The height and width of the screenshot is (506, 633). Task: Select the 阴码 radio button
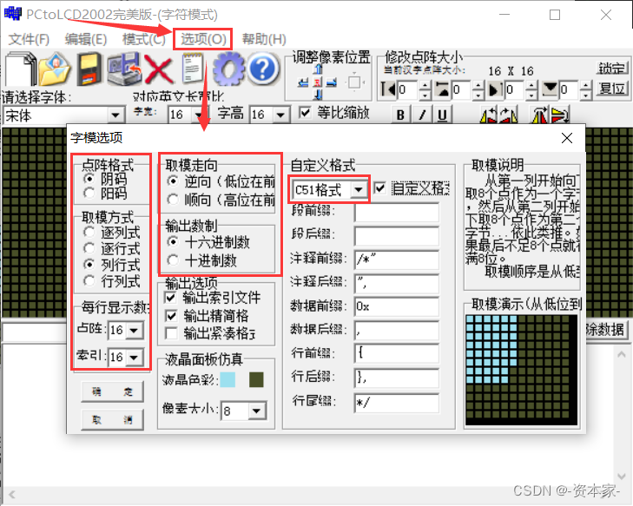click(89, 178)
